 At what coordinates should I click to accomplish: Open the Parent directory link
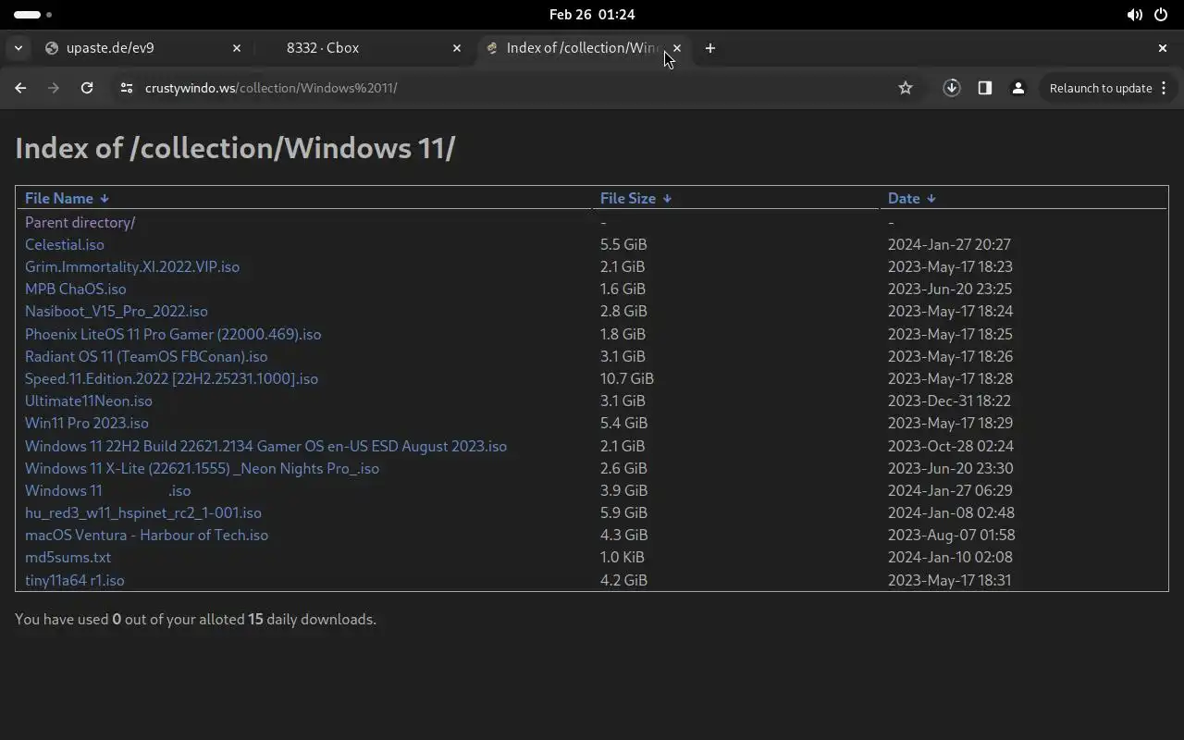pyautogui.click(x=80, y=222)
